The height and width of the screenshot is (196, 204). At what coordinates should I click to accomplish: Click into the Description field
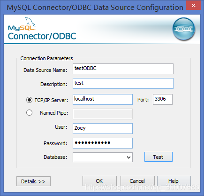pos(123,83)
